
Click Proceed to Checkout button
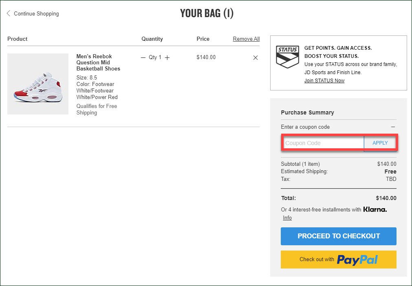click(338, 236)
